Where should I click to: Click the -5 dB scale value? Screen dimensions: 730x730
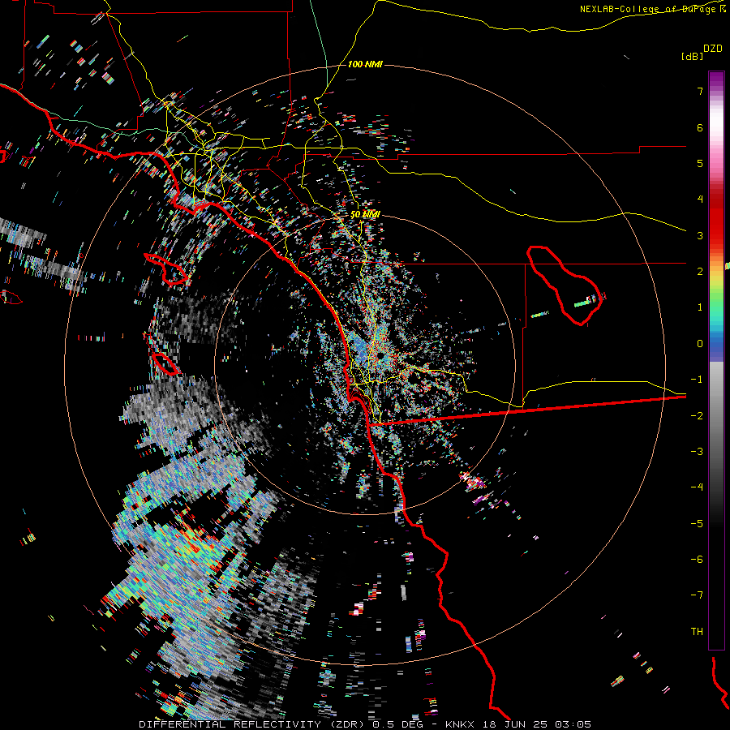coord(697,524)
